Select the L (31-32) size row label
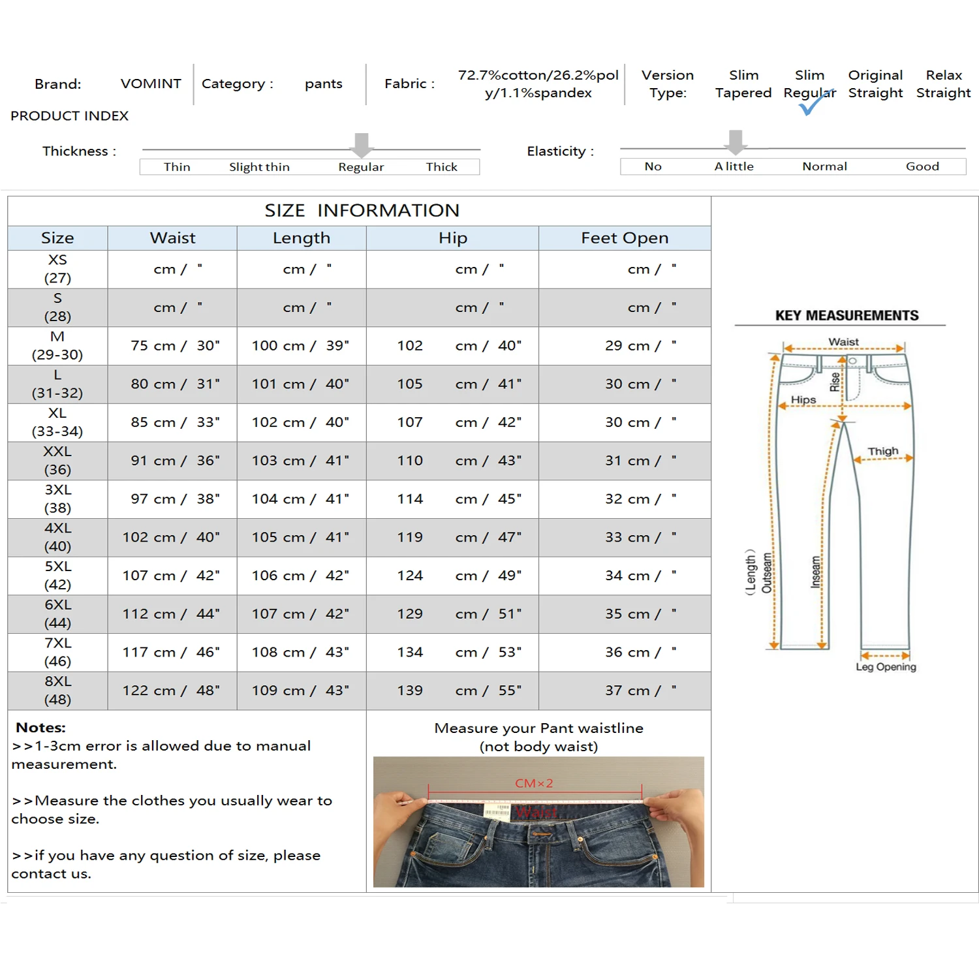The width and height of the screenshot is (979, 979). (x=57, y=384)
